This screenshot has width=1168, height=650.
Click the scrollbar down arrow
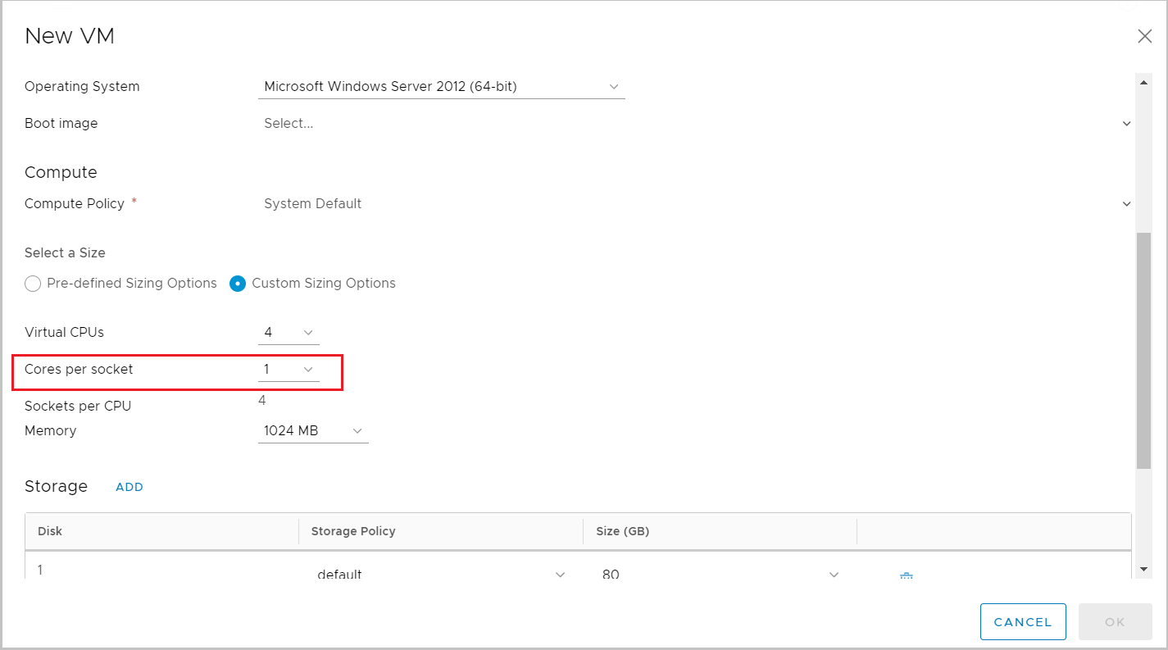point(1143,569)
